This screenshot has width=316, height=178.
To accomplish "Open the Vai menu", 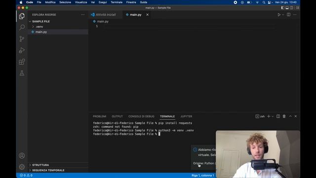I will click(x=93, y=2).
